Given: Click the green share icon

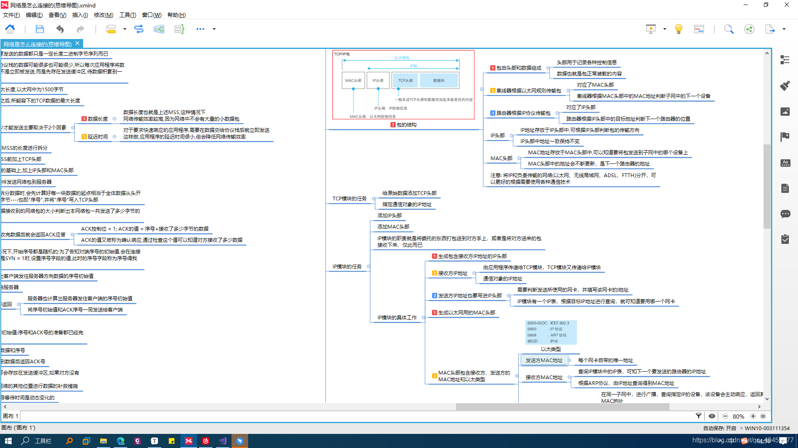Looking at the screenshot, I should 749,29.
